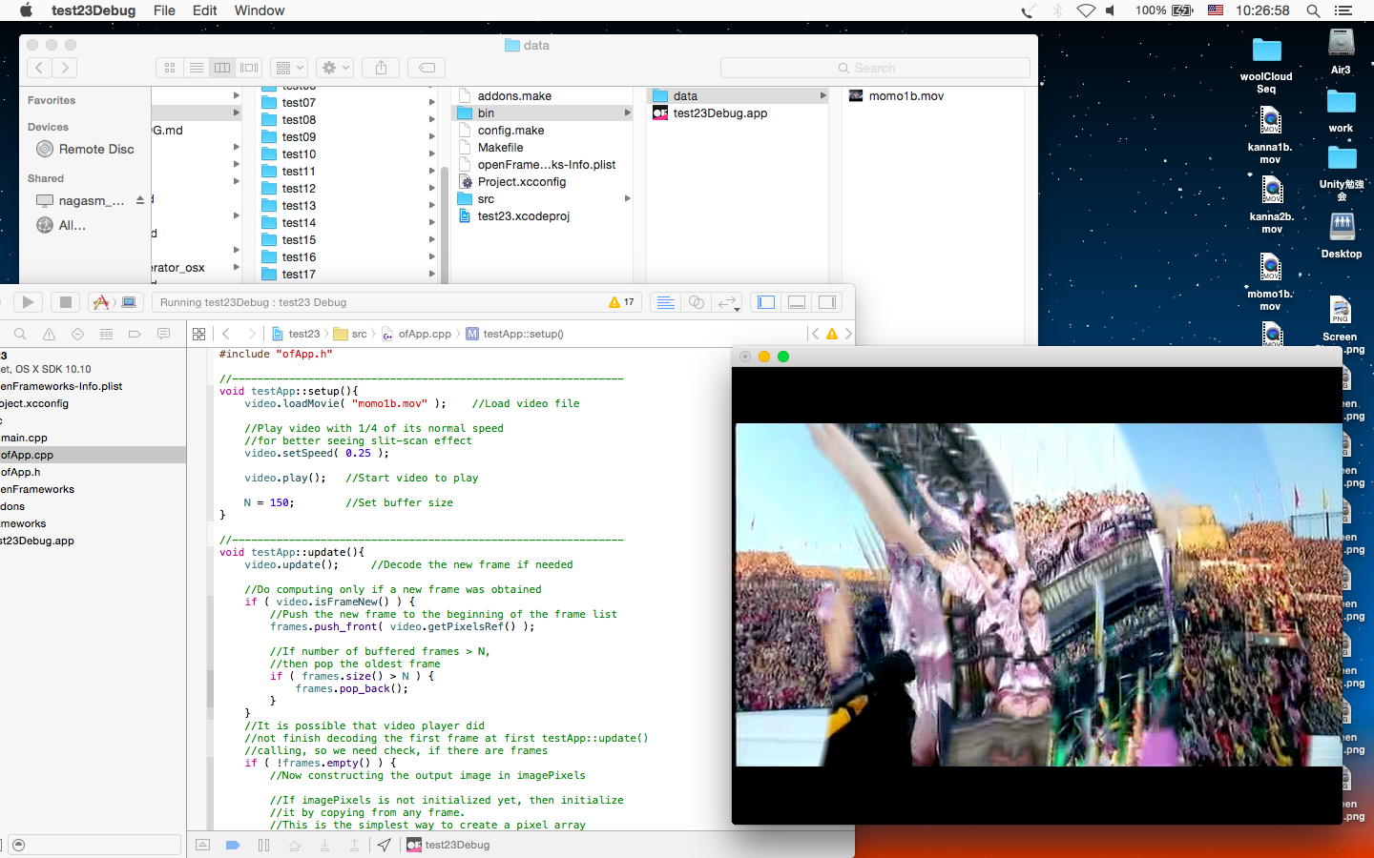Open Finder Action gear dropdown
1374x858 pixels.
coord(335,68)
